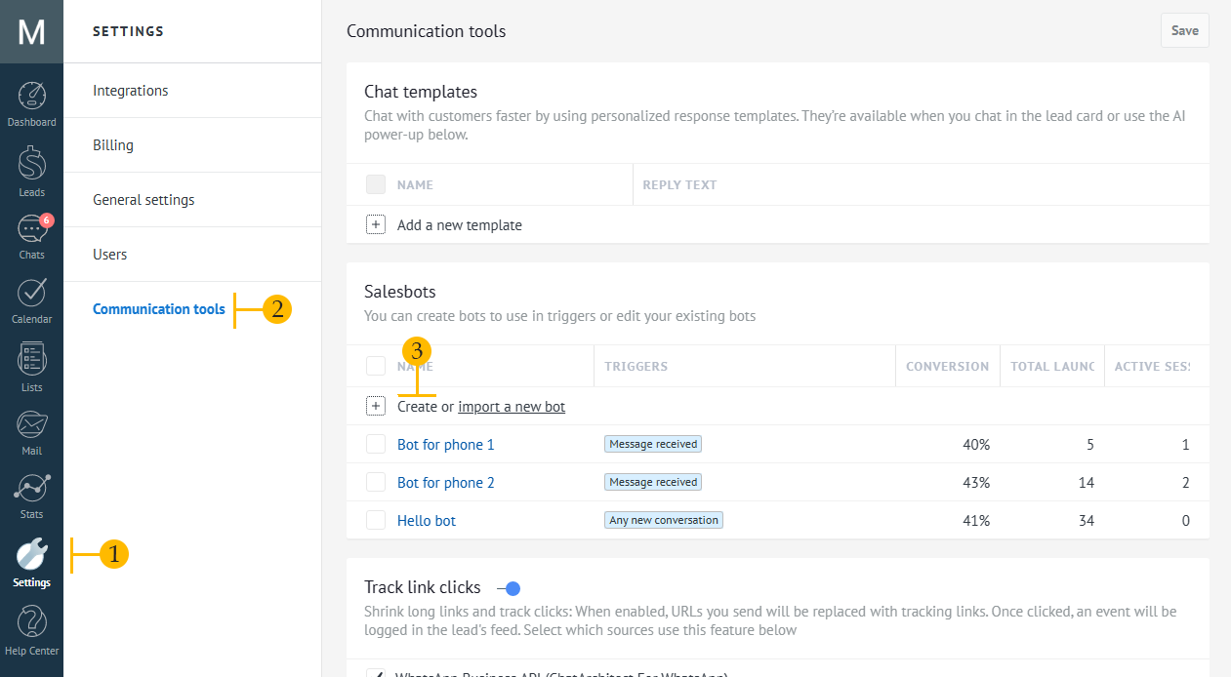1231x677 pixels.
Task: Open the Mail envelope icon
Action: pyautogui.click(x=31, y=424)
